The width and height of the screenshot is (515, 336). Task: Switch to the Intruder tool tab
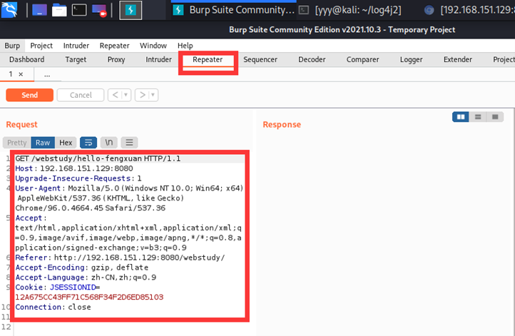(158, 59)
